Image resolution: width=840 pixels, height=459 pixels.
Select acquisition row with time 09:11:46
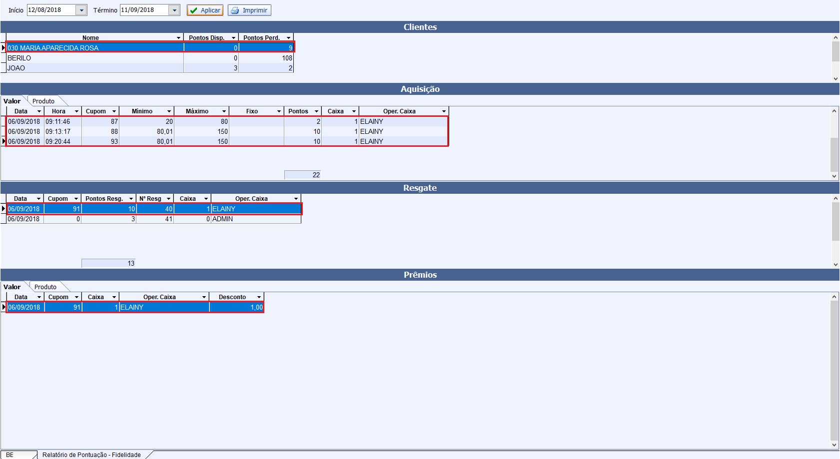coord(227,121)
